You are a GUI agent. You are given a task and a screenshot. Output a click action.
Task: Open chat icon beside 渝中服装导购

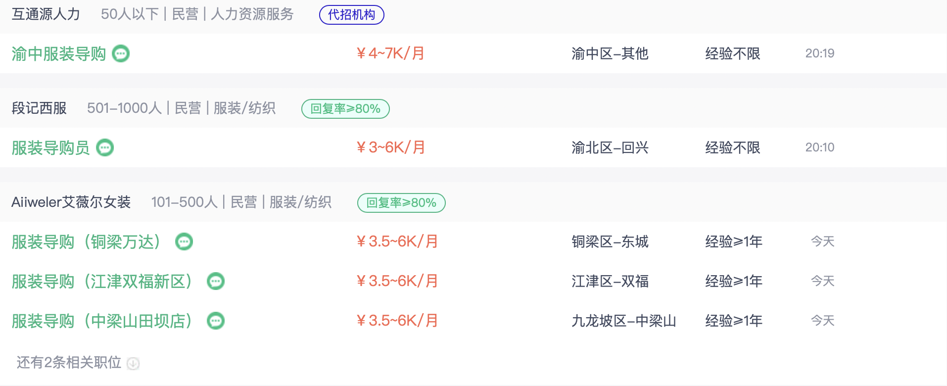[x=121, y=53]
